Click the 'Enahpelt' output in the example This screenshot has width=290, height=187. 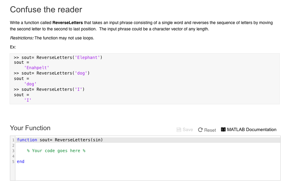tap(37, 68)
